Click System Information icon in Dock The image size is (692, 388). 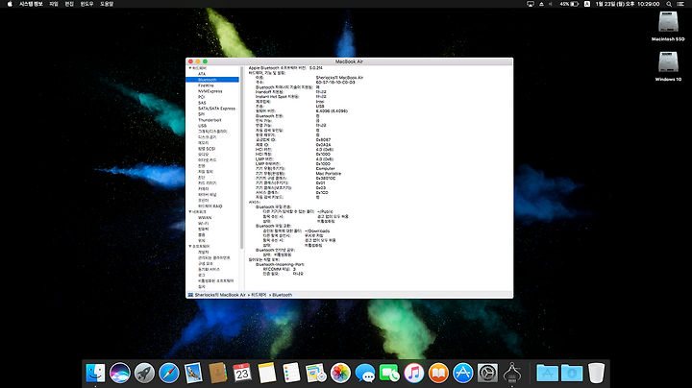[x=512, y=373]
